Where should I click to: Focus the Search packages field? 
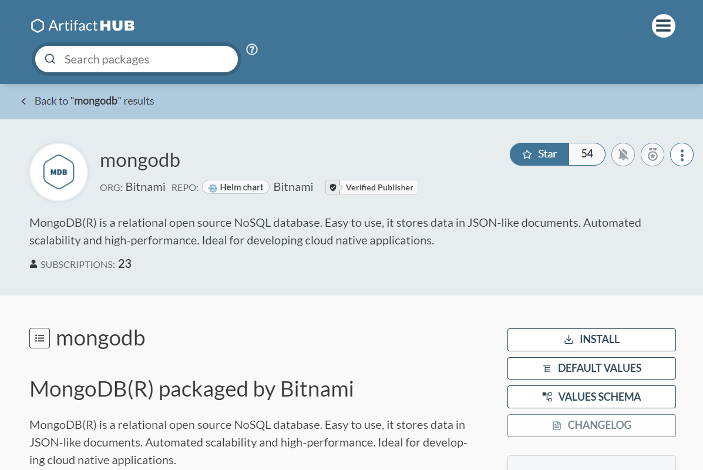click(x=136, y=59)
